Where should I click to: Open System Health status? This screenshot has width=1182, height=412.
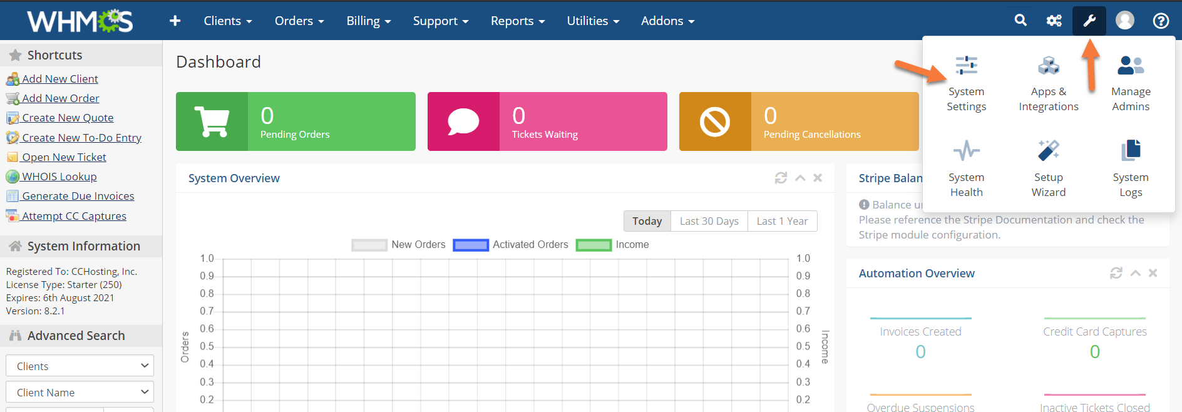[966, 169]
